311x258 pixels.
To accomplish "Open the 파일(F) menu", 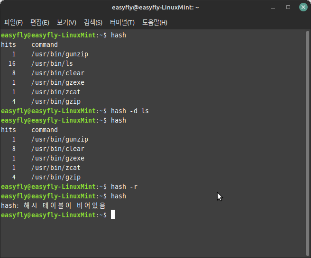I will pos(13,22).
